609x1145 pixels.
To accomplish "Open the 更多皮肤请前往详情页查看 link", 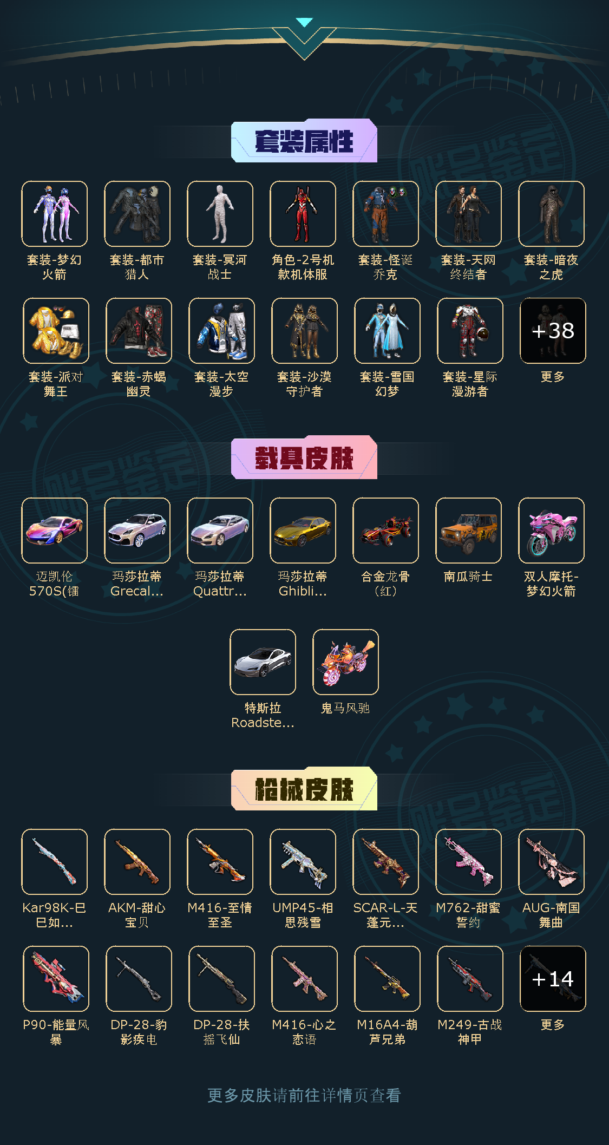I will [304, 1096].
